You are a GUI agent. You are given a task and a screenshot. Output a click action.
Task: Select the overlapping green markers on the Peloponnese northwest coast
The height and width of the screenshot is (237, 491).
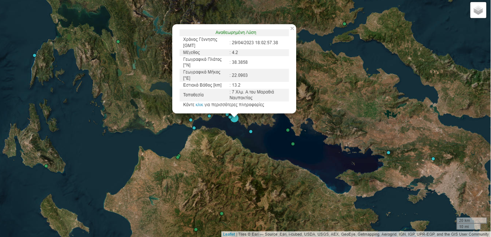(x=178, y=157)
